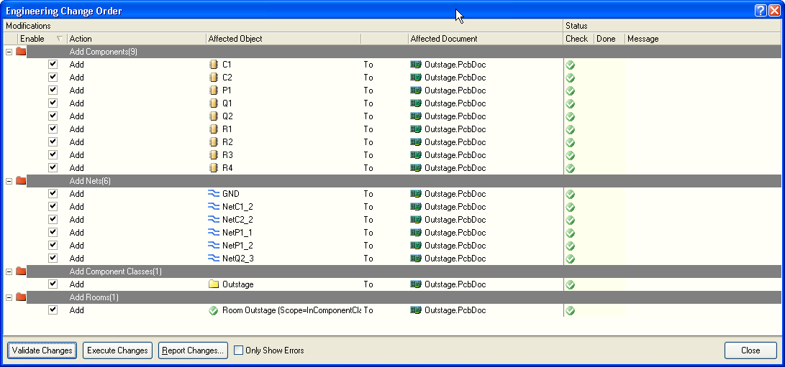Screen dimensions: 785x367
Task: Uncheck the enable box for net NetC1_2
Action: pyautogui.click(x=53, y=207)
